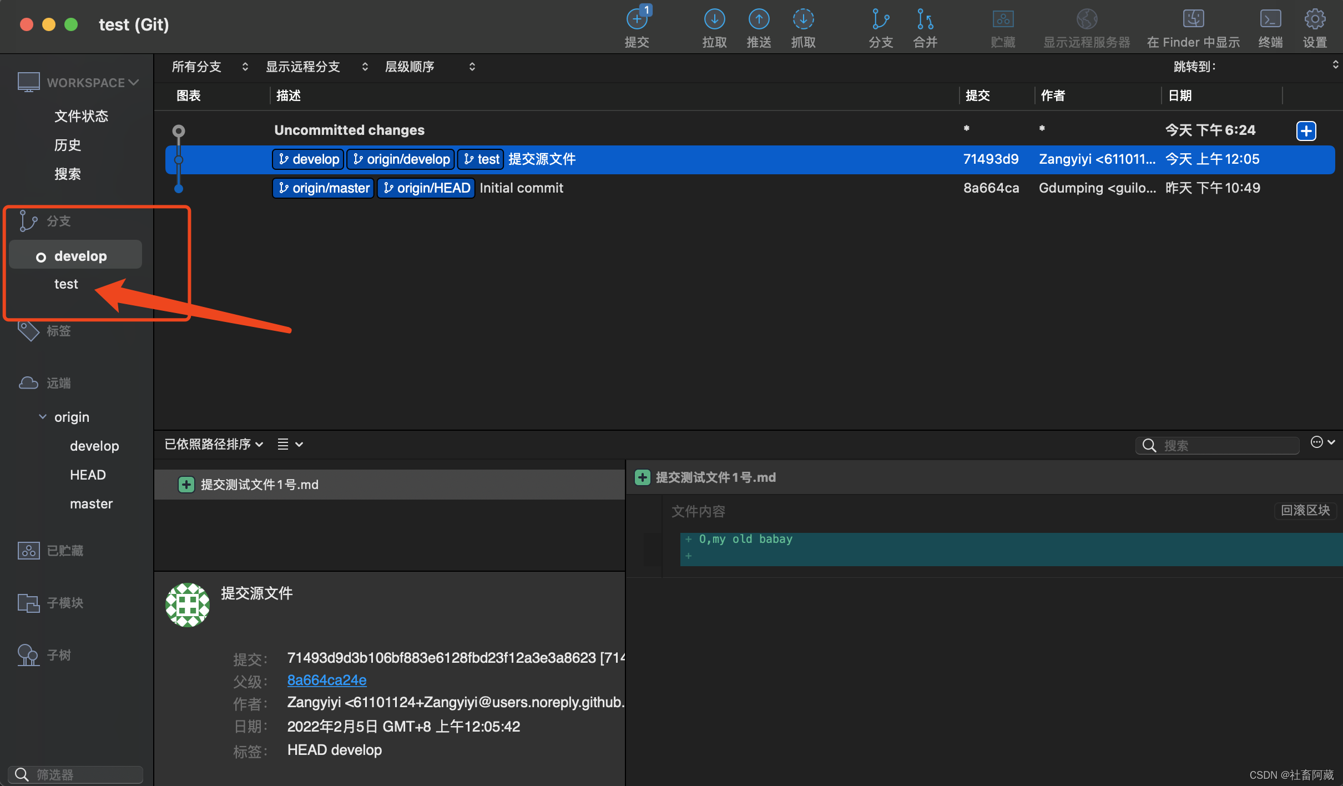The width and height of the screenshot is (1343, 786).
Task: Open the 终端 (Terminal) toolbar icon
Action: [x=1270, y=20]
